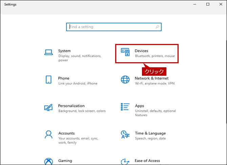The image size is (227, 165).
Task: Open the Phone icon
Action: click(x=48, y=79)
